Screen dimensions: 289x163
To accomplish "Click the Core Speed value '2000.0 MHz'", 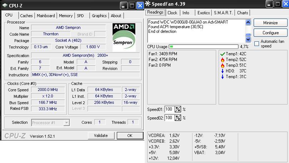I will (48, 90).
